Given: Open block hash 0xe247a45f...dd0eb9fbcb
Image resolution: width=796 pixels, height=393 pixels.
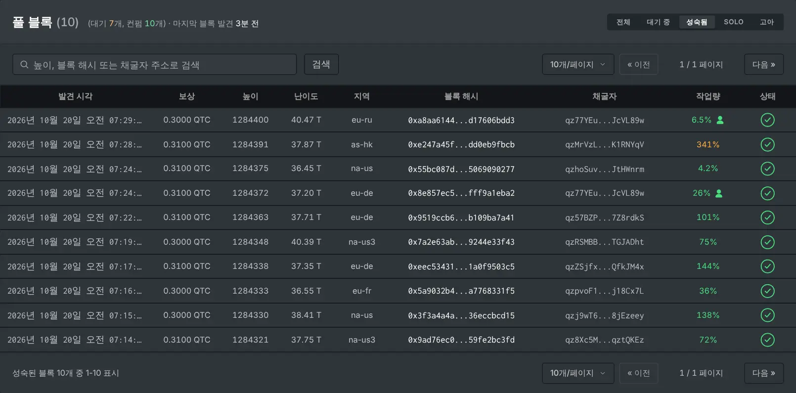Looking at the screenshot, I should (461, 145).
